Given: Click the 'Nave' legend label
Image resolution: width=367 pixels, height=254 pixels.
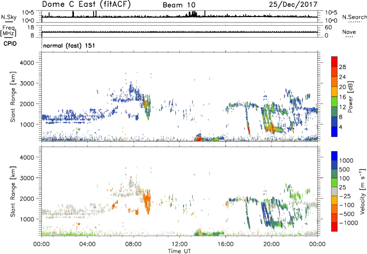Looking at the screenshot, I should coord(349,32).
